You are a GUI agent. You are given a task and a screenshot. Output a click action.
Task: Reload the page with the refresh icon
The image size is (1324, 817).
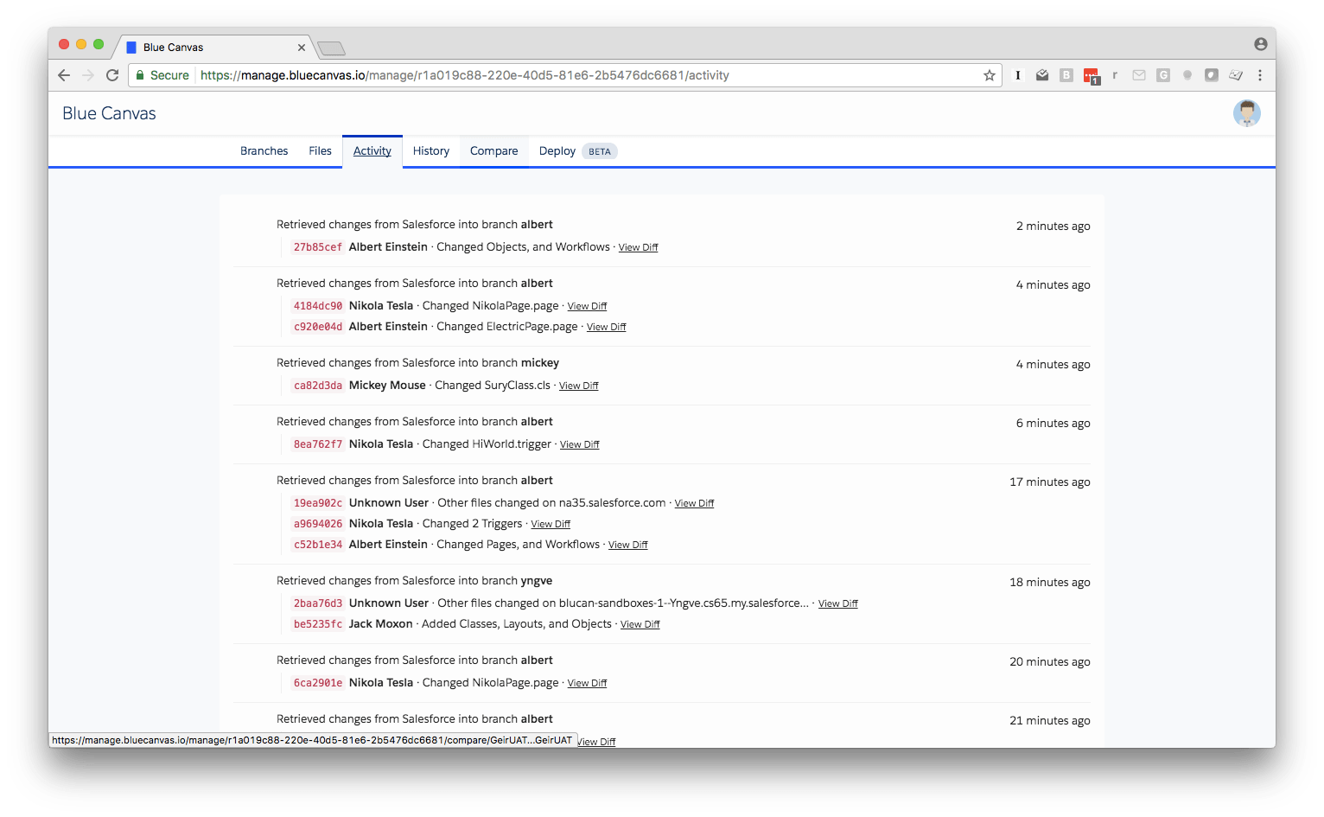[x=112, y=75]
